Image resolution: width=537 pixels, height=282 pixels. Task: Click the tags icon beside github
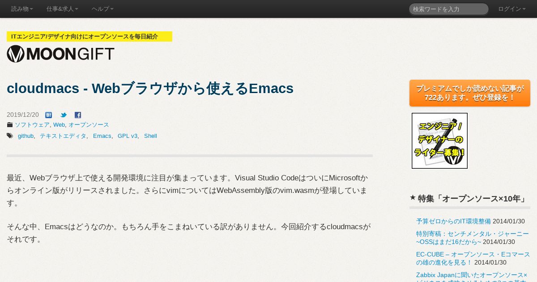10,136
